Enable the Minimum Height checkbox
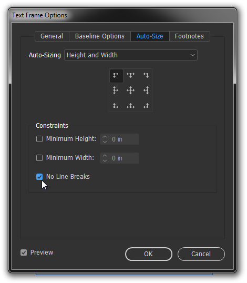 39,139
